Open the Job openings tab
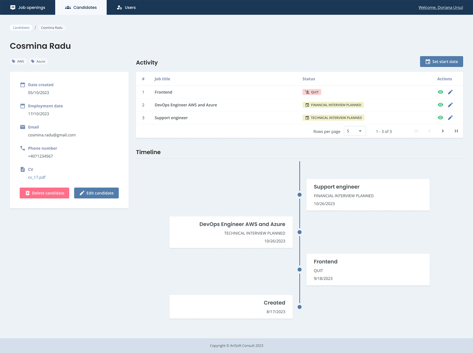The width and height of the screenshot is (473, 353). [x=27, y=7]
